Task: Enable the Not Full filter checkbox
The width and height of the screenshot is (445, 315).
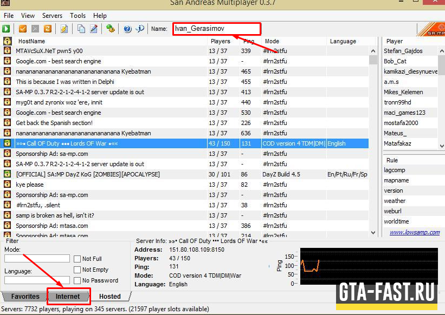Action: coord(77,259)
